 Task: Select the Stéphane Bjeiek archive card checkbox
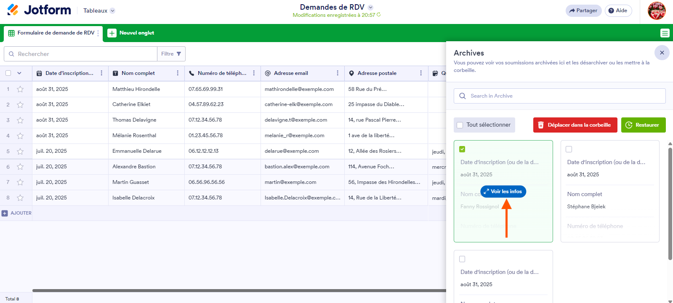(569, 149)
